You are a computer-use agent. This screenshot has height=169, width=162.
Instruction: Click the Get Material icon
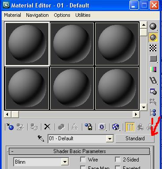point(10,127)
